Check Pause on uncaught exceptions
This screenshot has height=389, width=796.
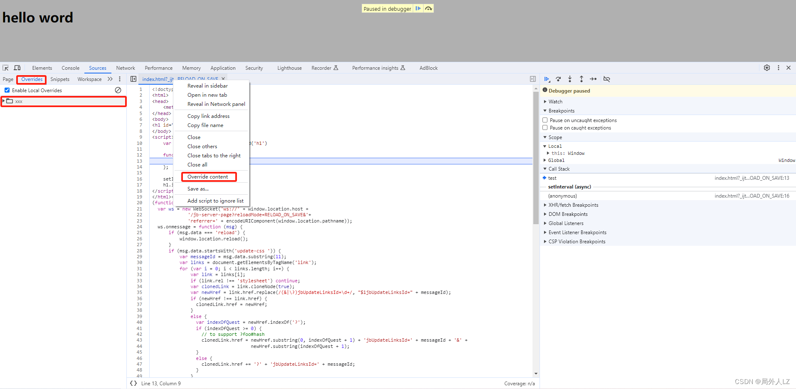coord(545,120)
